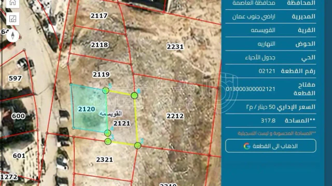Click parcel number value 02121

pos(267,71)
